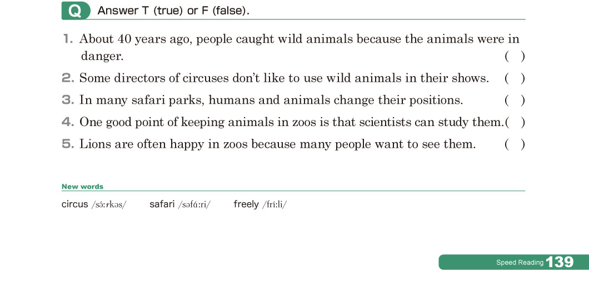This screenshot has width=589, height=286.
Task: Click the answer blank for safari parks statement
Action: point(515,101)
